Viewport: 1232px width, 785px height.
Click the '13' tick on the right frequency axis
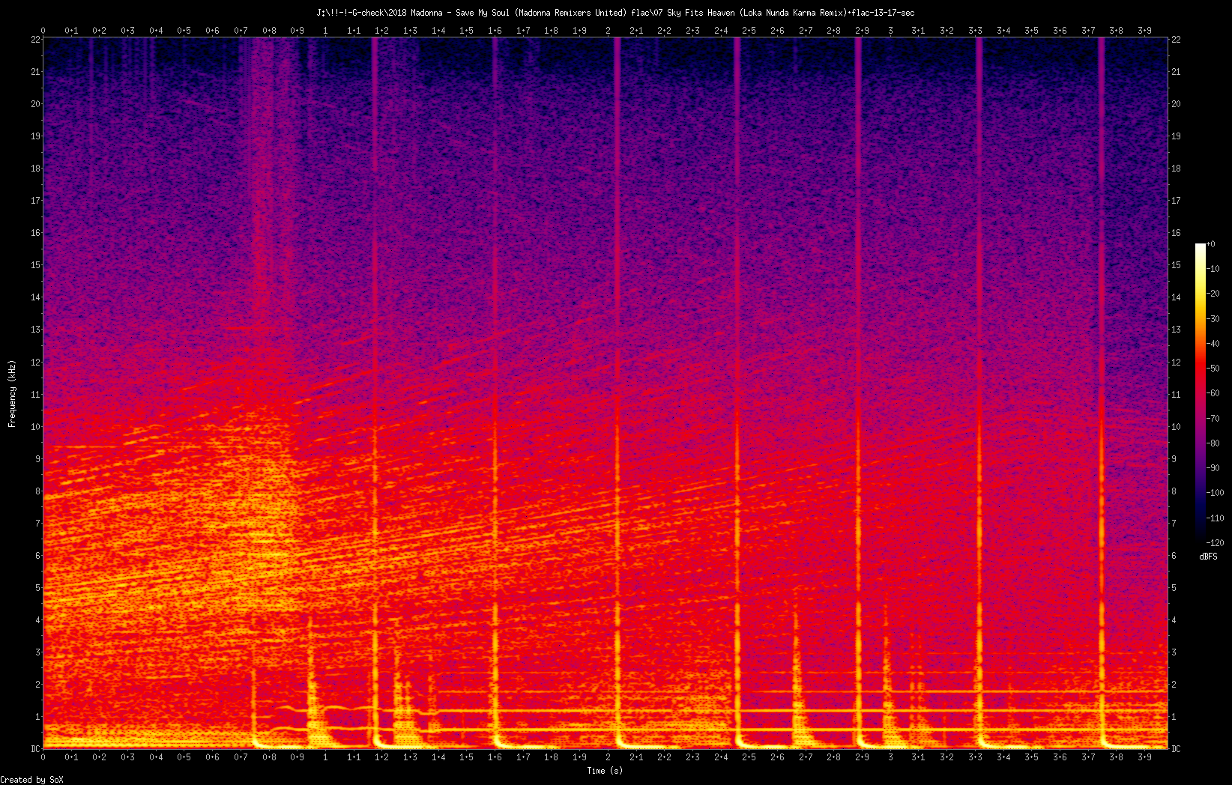click(x=1176, y=330)
